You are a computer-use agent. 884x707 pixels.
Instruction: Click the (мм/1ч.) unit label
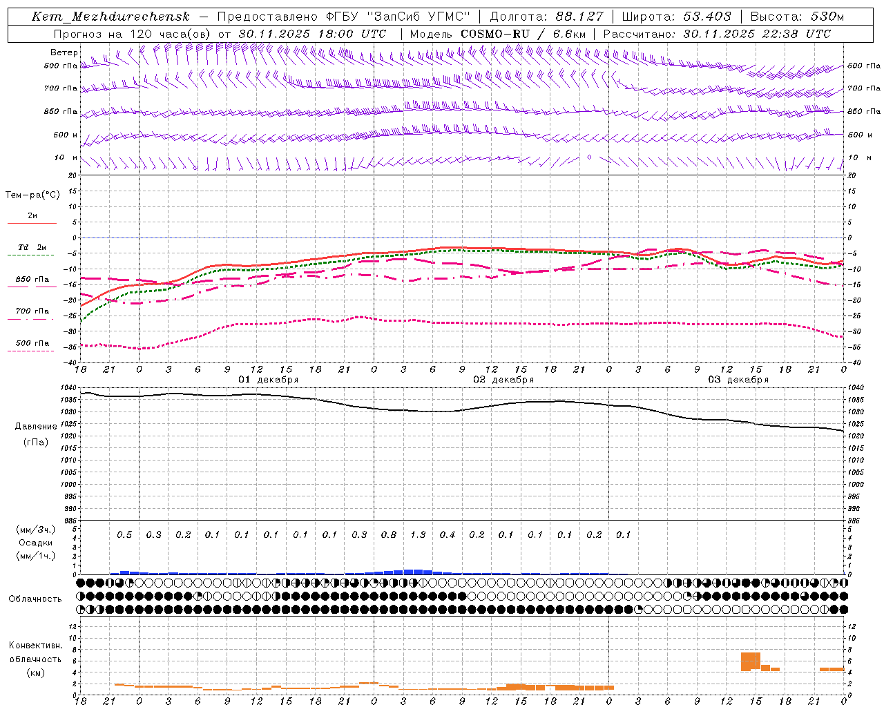click(35, 556)
